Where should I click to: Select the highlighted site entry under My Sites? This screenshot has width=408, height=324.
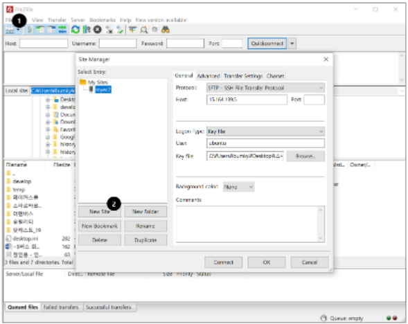pos(103,90)
